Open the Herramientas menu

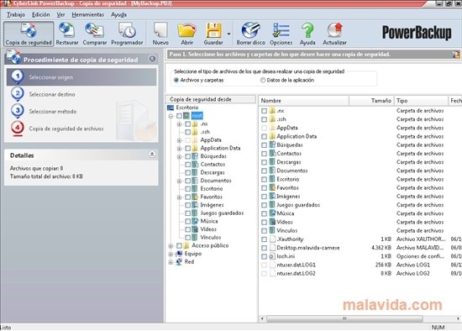click(x=88, y=14)
